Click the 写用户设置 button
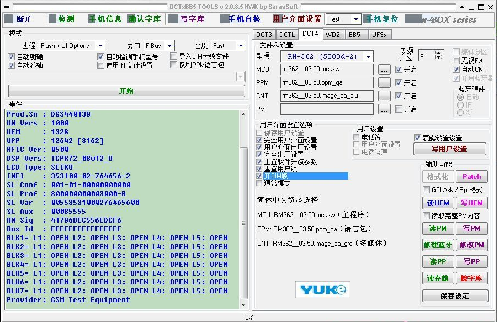Image resolution: width=499 pixels, height=322 pixels. click(x=449, y=149)
